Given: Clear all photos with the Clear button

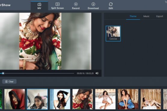Looking at the screenshot, I should [x=9, y=82].
